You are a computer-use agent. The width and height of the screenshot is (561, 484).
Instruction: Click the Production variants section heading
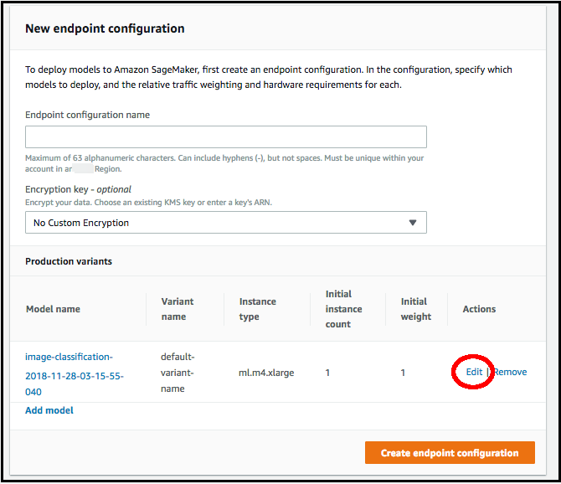tap(69, 261)
